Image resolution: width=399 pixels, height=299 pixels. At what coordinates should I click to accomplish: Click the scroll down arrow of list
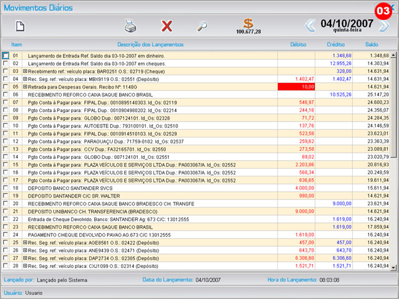[x=393, y=267]
